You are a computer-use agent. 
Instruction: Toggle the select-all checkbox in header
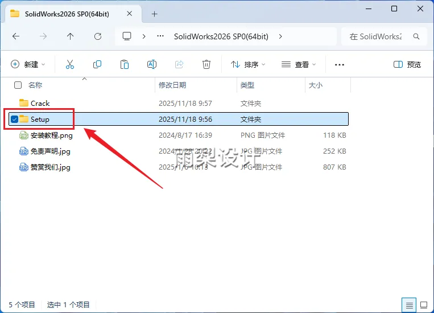[18, 85]
